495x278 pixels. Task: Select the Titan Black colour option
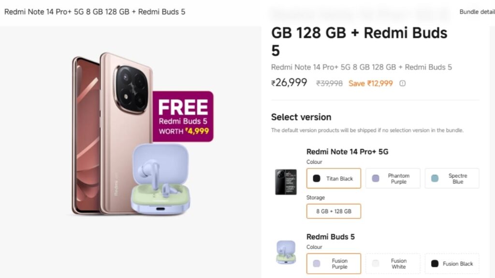[334, 179]
